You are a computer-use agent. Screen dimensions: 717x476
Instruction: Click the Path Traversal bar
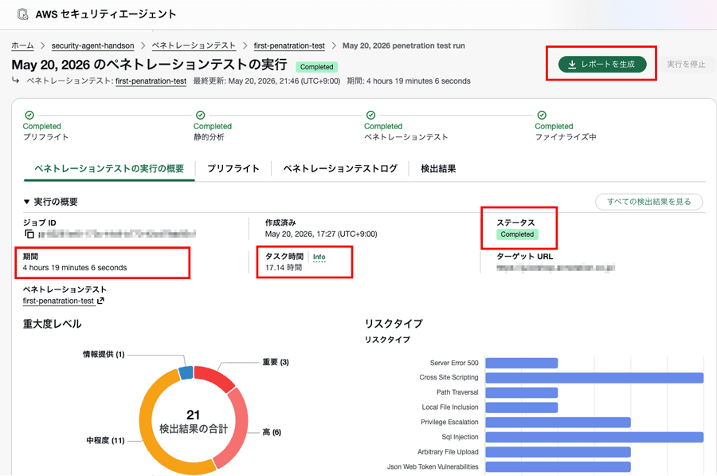(x=522, y=393)
